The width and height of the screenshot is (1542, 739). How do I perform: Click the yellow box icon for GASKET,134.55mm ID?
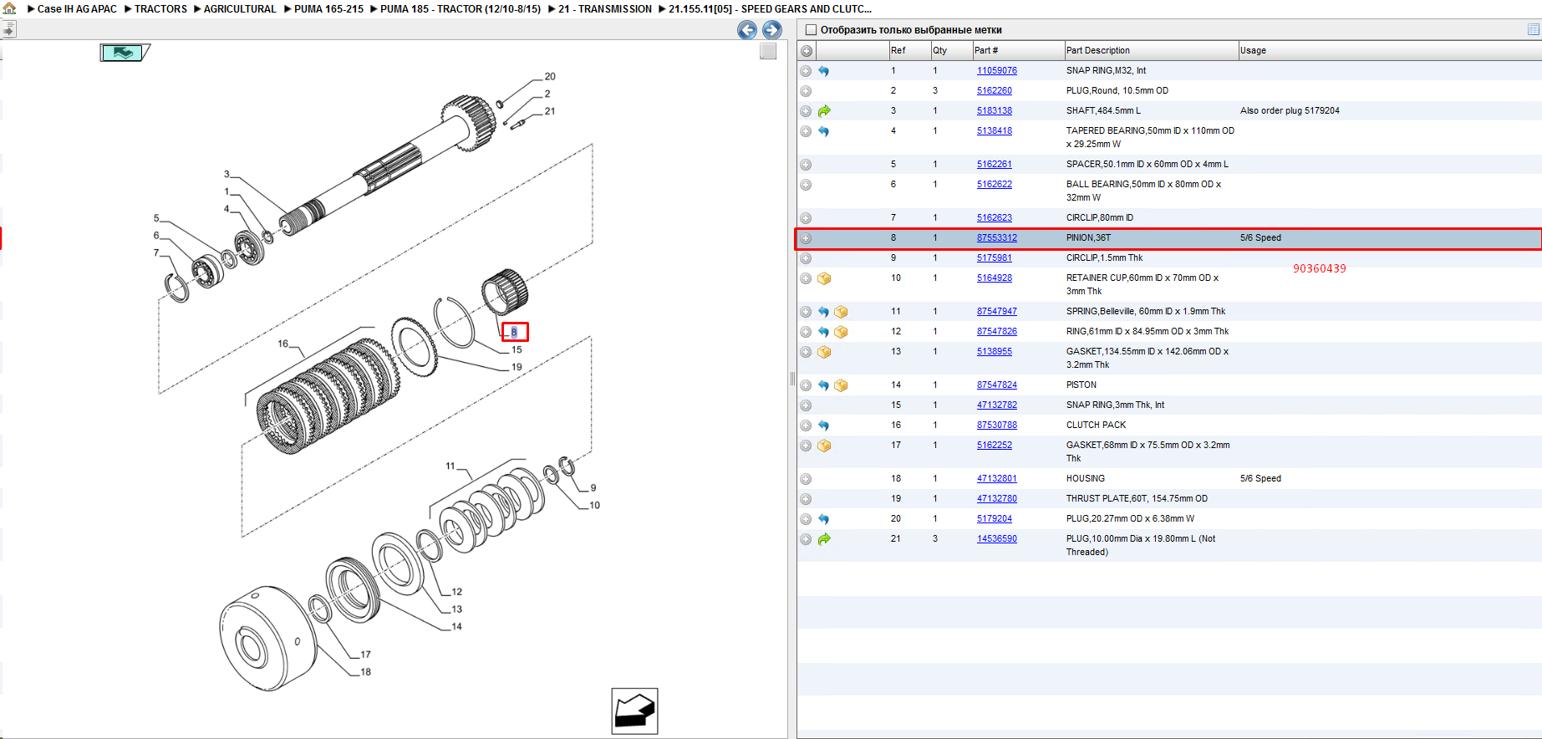point(824,352)
